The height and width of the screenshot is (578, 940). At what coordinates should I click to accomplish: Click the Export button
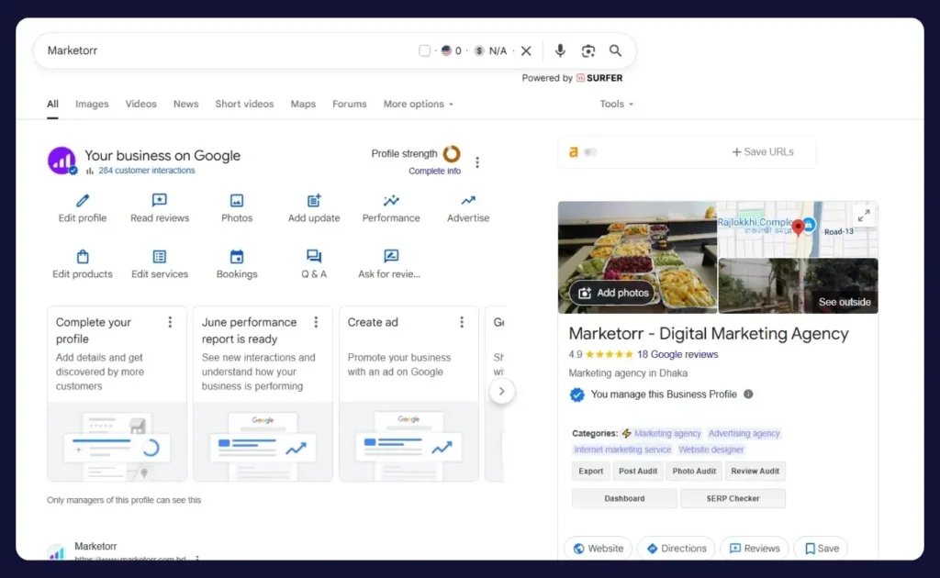590,472
